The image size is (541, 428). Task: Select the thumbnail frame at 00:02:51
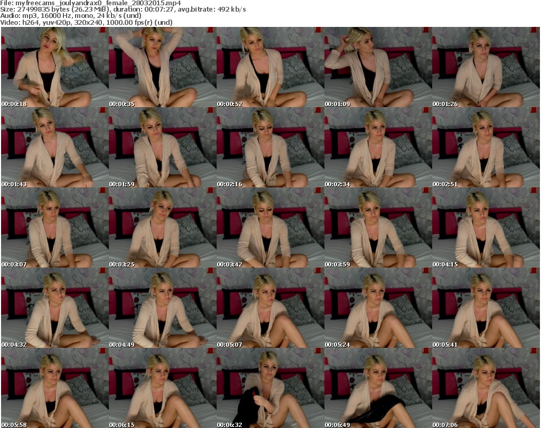click(x=486, y=147)
